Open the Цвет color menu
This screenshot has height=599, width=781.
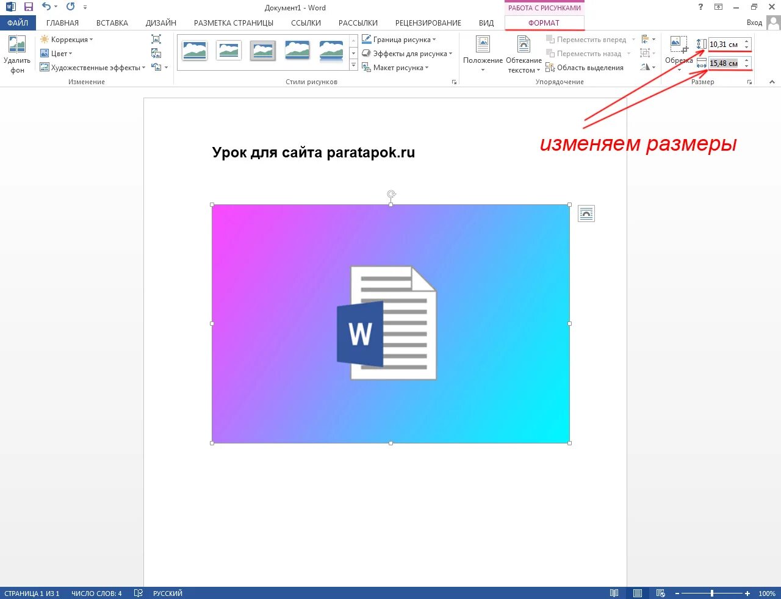(x=56, y=54)
